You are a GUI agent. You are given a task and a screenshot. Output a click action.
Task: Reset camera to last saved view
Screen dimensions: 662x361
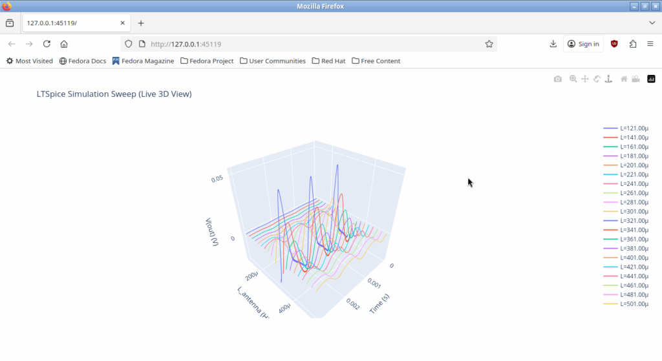point(636,79)
